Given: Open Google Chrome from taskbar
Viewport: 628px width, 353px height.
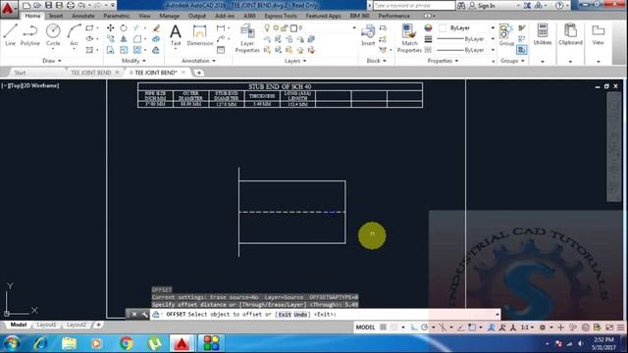Looking at the screenshot, I should point(127,343).
